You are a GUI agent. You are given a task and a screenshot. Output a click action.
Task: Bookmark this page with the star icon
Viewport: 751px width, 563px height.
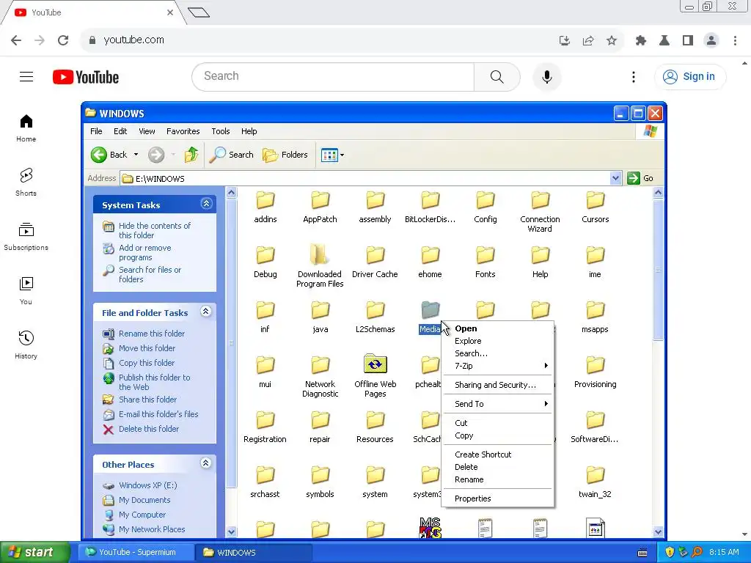coord(611,41)
